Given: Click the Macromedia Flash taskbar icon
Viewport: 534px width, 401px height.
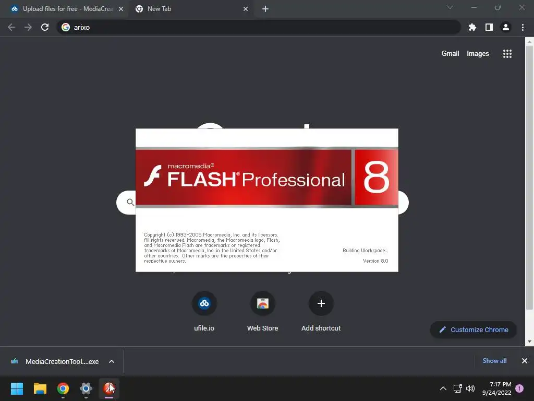Looking at the screenshot, I should pyautogui.click(x=109, y=388).
